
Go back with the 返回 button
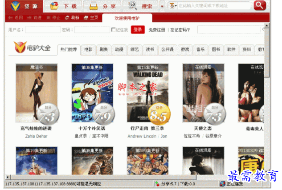tap(16, 18)
